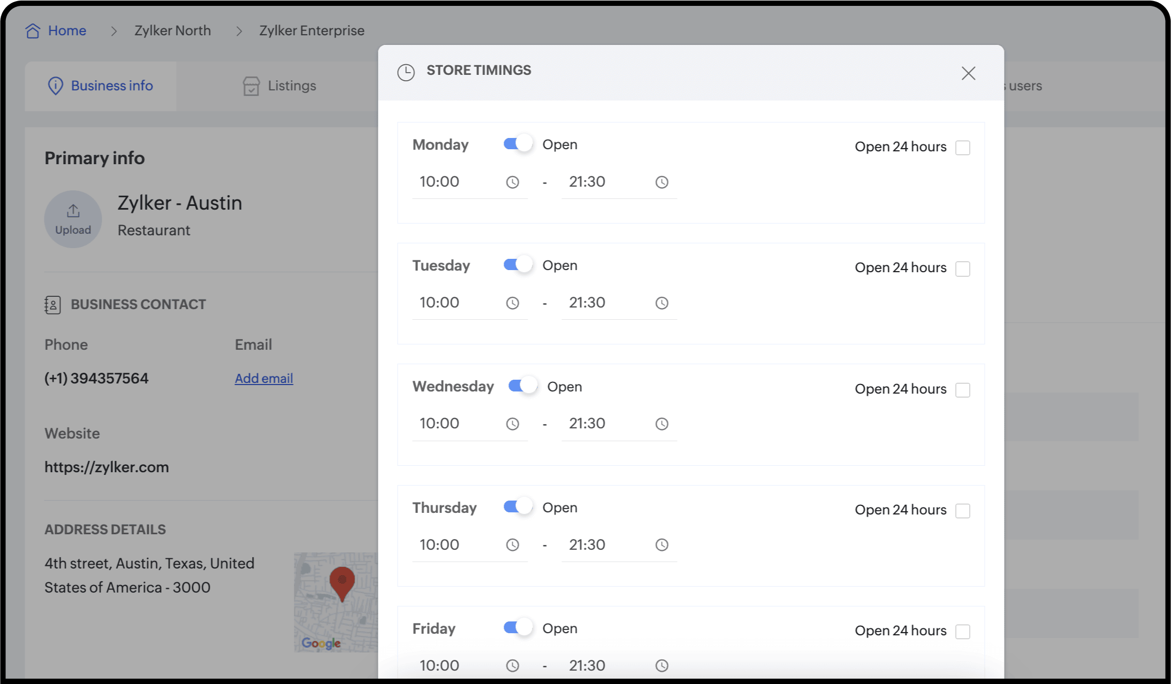1171x684 pixels.
Task: Click Monday closing time clock icon
Action: tap(661, 182)
